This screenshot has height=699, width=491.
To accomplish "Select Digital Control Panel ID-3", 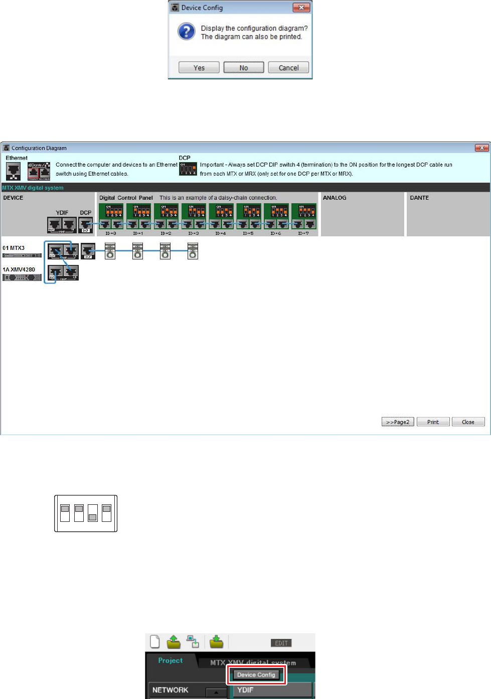I will point(194,217).
